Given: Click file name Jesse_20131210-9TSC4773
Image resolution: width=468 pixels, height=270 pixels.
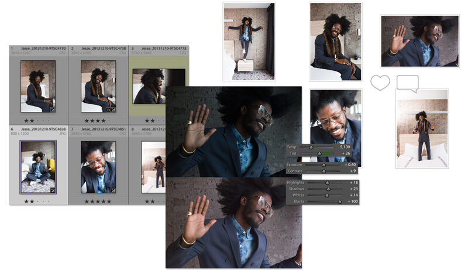Looking at the screenshot, I should pyautogui.click(x=164, y=48).
